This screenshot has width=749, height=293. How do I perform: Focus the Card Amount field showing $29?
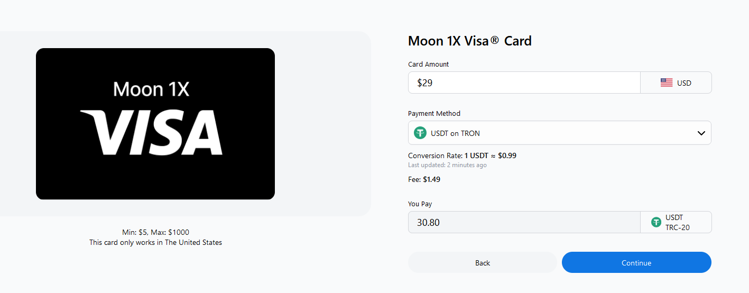pyautogui.click(x=524, y=83)
